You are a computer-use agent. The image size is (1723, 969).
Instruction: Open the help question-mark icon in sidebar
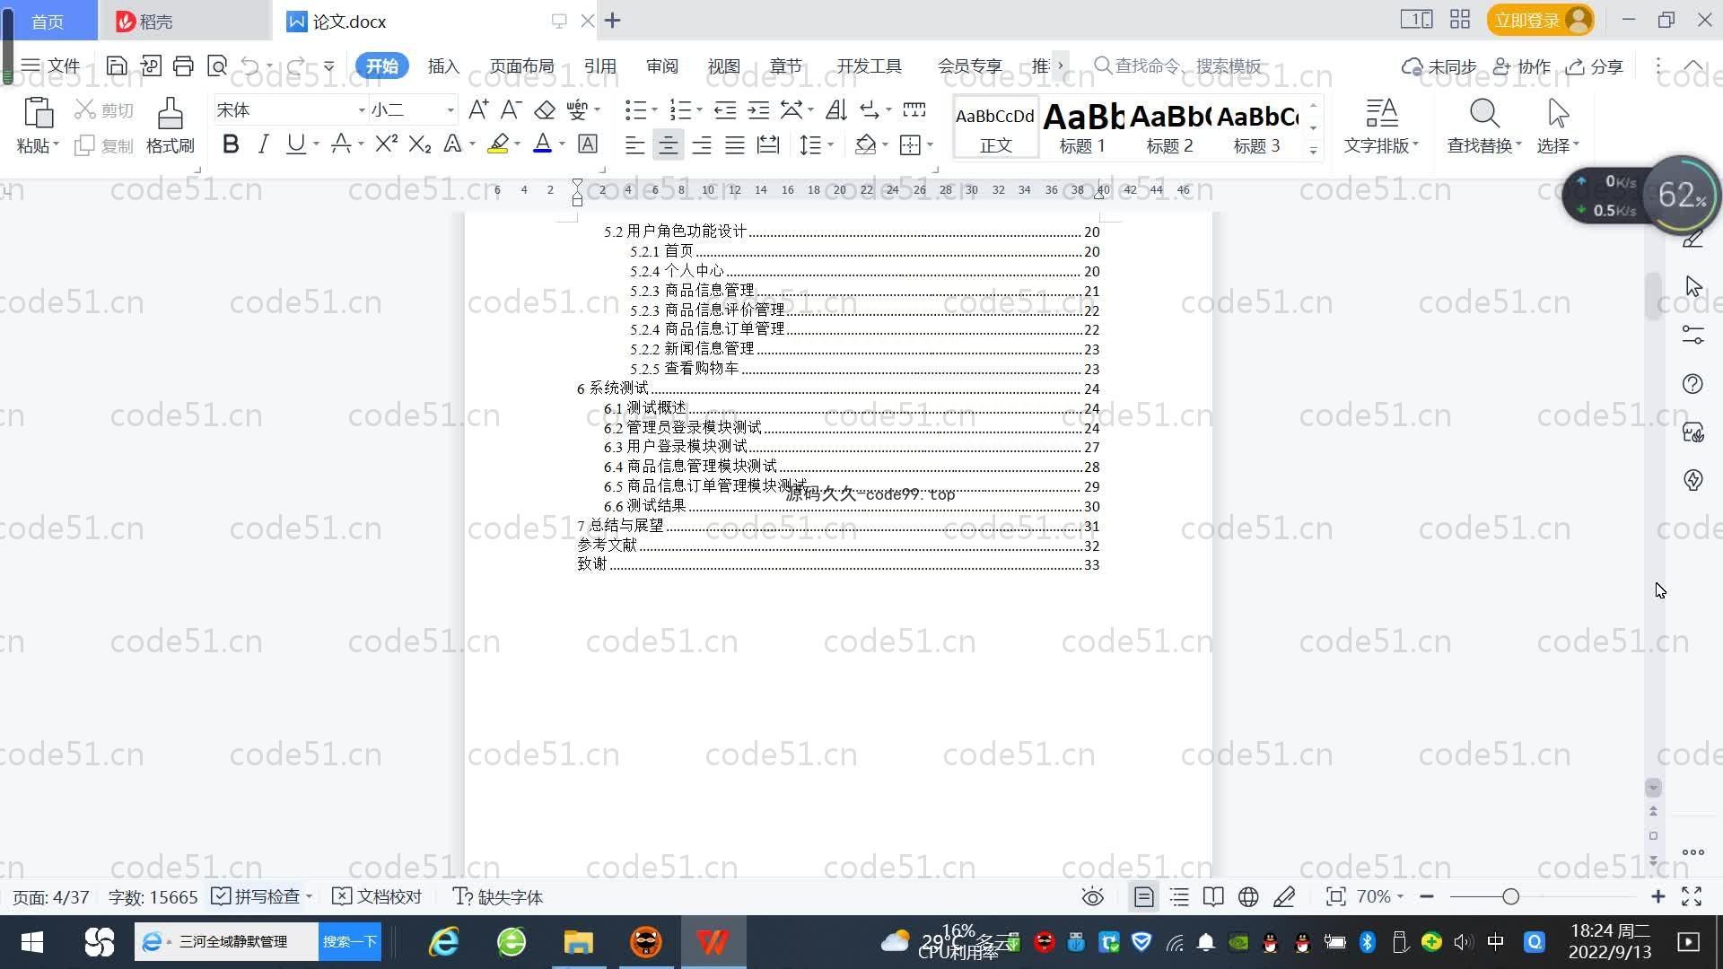[1692, 384]
